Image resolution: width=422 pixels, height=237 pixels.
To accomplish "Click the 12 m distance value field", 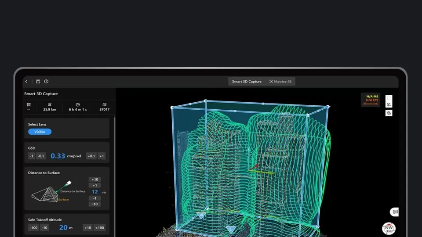I will point(95,192).
